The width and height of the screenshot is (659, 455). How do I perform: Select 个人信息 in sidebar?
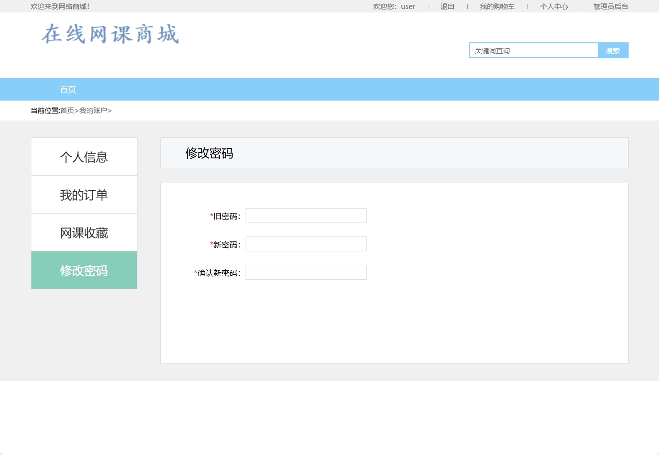pos(84,156)
